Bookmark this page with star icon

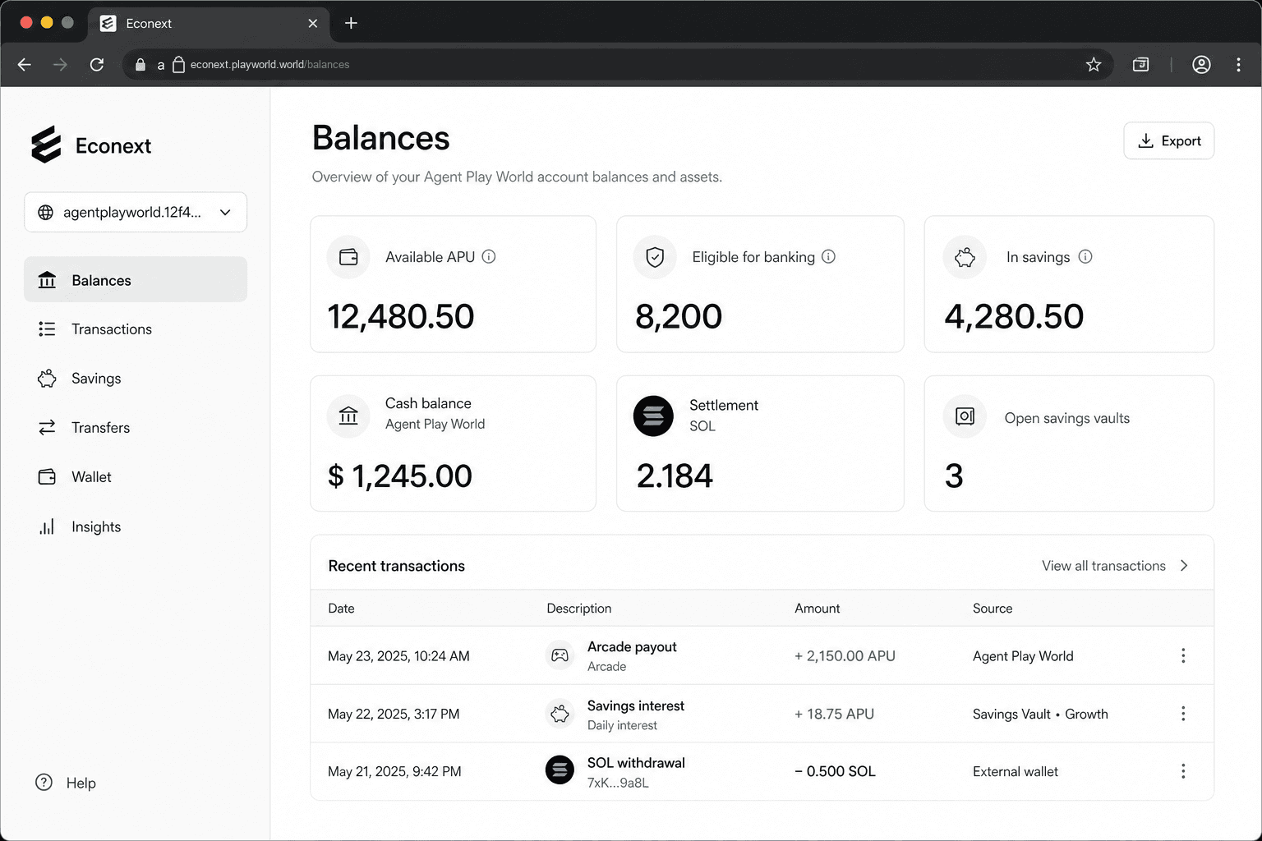coord(1093,64)
